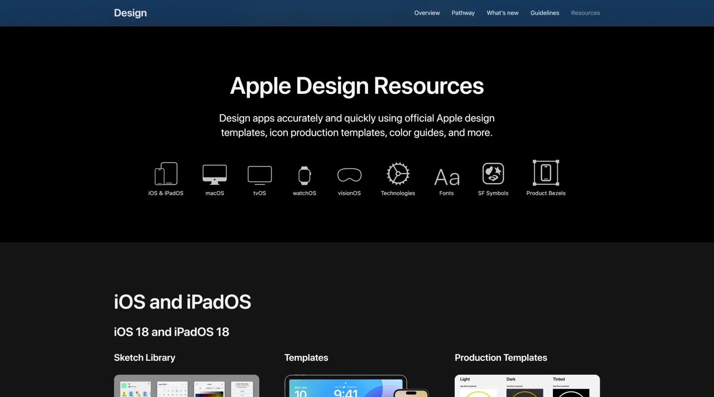Open the Templates device preview thumbnail
714x397 pixels.
pyautogui.click(x=357, y=386)
